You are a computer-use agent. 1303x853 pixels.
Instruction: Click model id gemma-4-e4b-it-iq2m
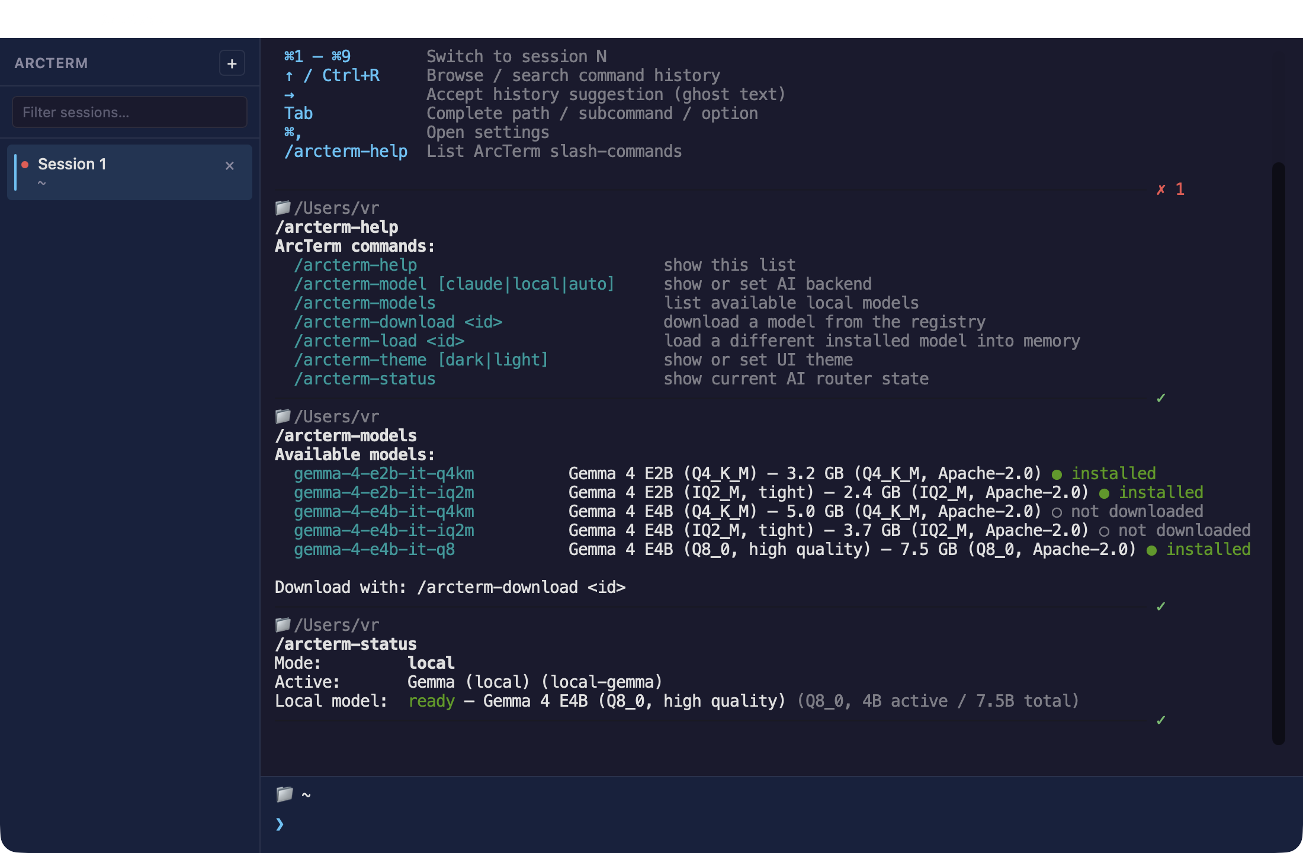coord(384,531)
